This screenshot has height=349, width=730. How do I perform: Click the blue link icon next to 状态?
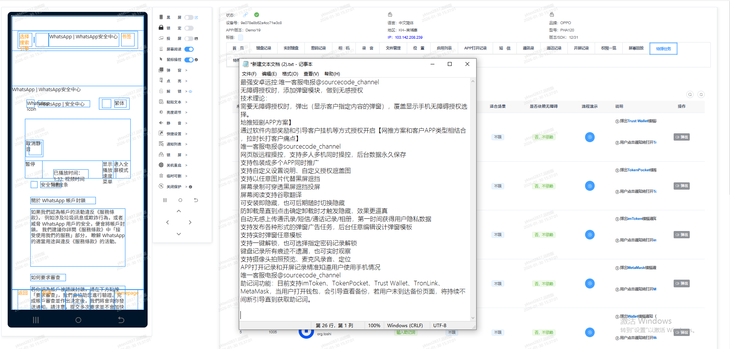point(245,15)
